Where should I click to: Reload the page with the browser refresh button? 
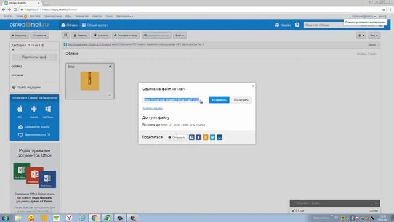[x=15, y=10]
